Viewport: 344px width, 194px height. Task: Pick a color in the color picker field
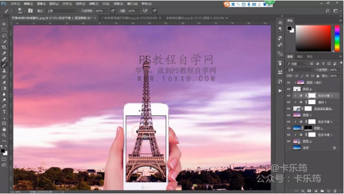tap(313, 38)
